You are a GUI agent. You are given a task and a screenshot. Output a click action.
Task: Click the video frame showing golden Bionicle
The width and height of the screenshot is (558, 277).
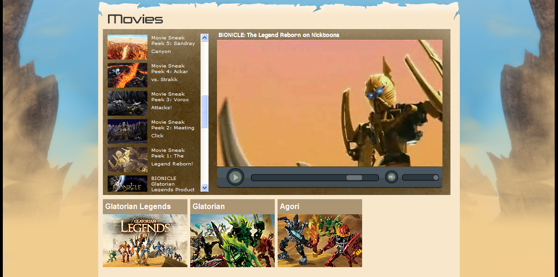click(x=330, y=103)
